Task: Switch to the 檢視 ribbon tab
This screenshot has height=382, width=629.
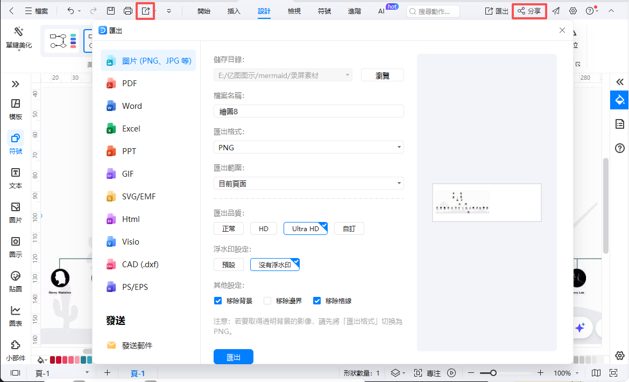Action: 294,10
